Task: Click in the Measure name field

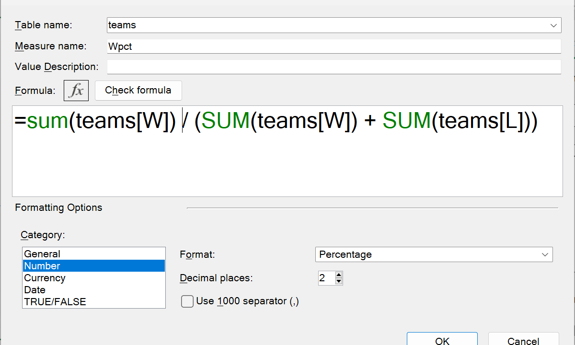Action: tap(333, 46)
